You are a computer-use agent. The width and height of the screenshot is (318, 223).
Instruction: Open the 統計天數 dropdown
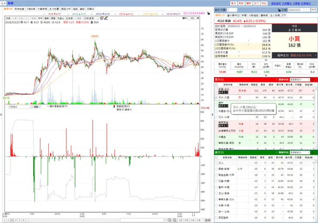(232, 10)
